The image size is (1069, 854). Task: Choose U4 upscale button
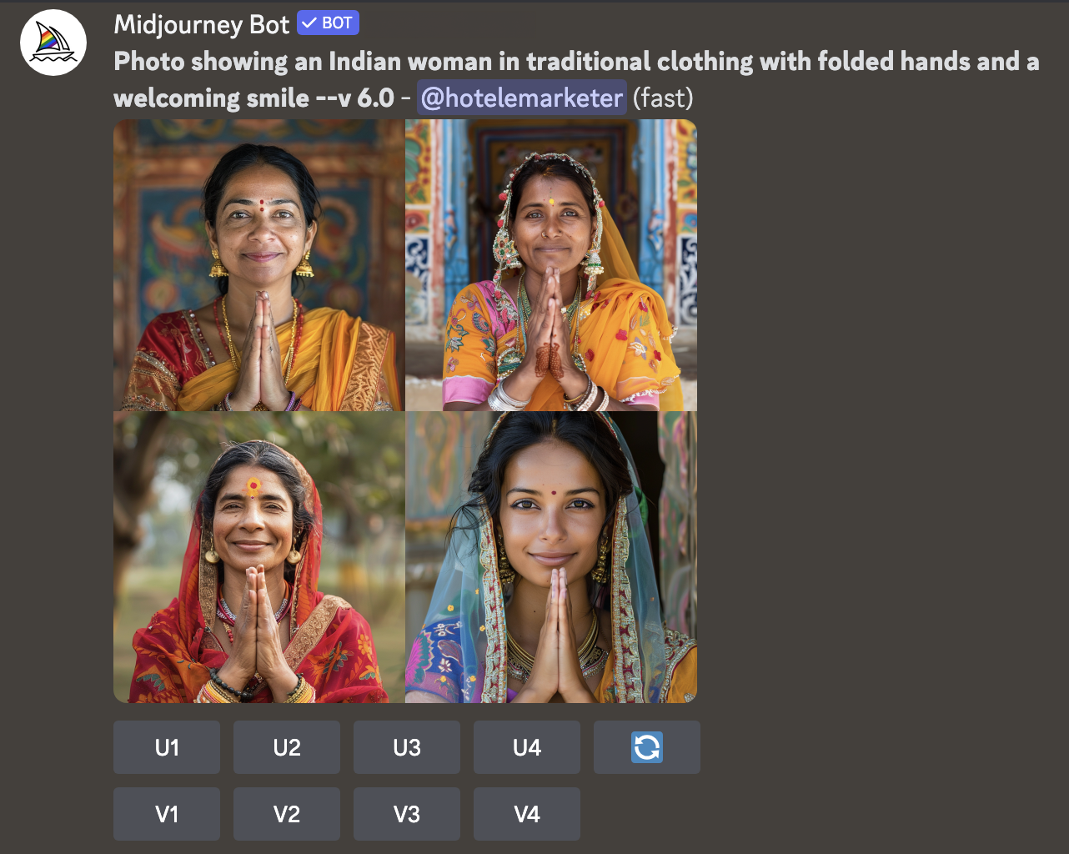point(527,747)
